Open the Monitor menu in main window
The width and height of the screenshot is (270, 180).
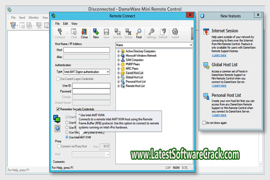(x=34, y=18)
